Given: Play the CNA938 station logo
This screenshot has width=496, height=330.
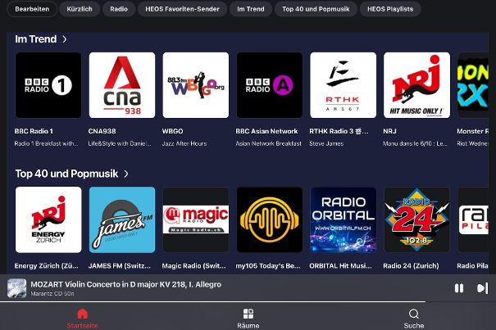Looking at the screenshot, I should pyautogui.click(x=122, y=85).
